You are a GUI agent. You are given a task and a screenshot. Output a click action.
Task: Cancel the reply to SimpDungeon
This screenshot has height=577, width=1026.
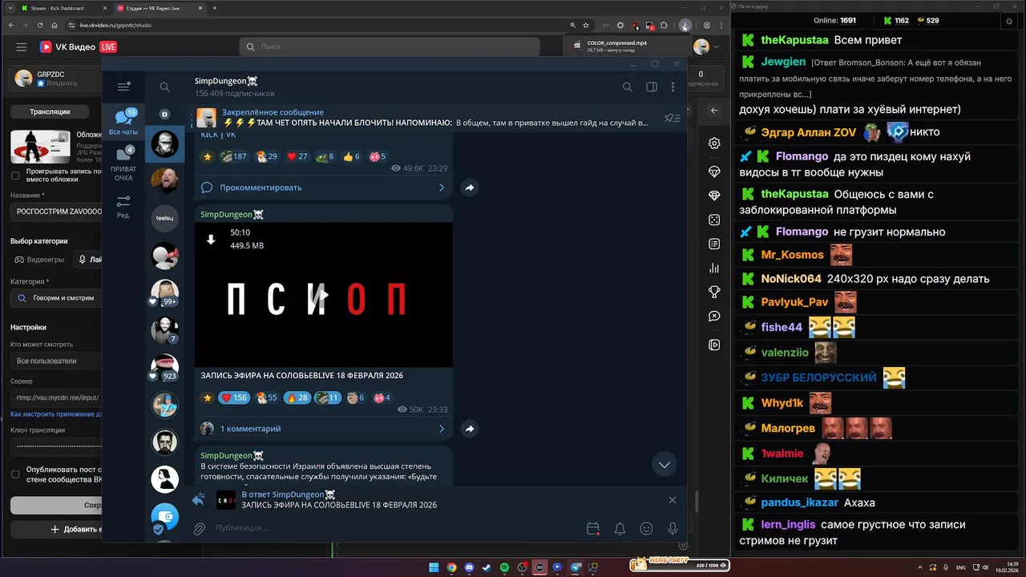click(x=673, y=500)
